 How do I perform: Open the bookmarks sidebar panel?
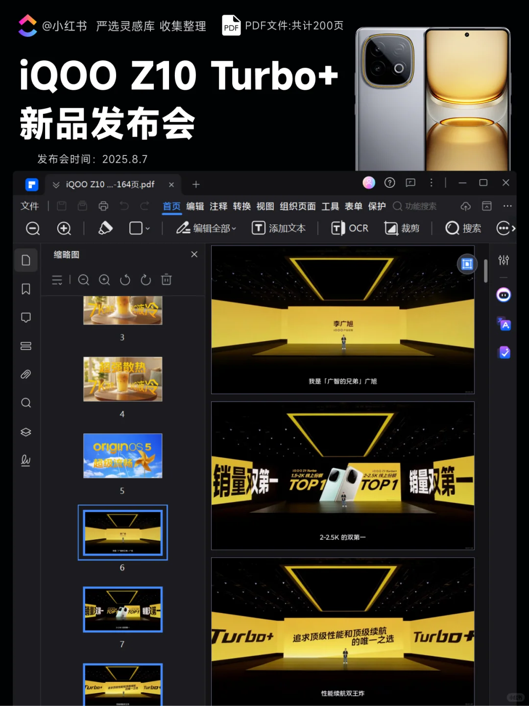point(26,289)
